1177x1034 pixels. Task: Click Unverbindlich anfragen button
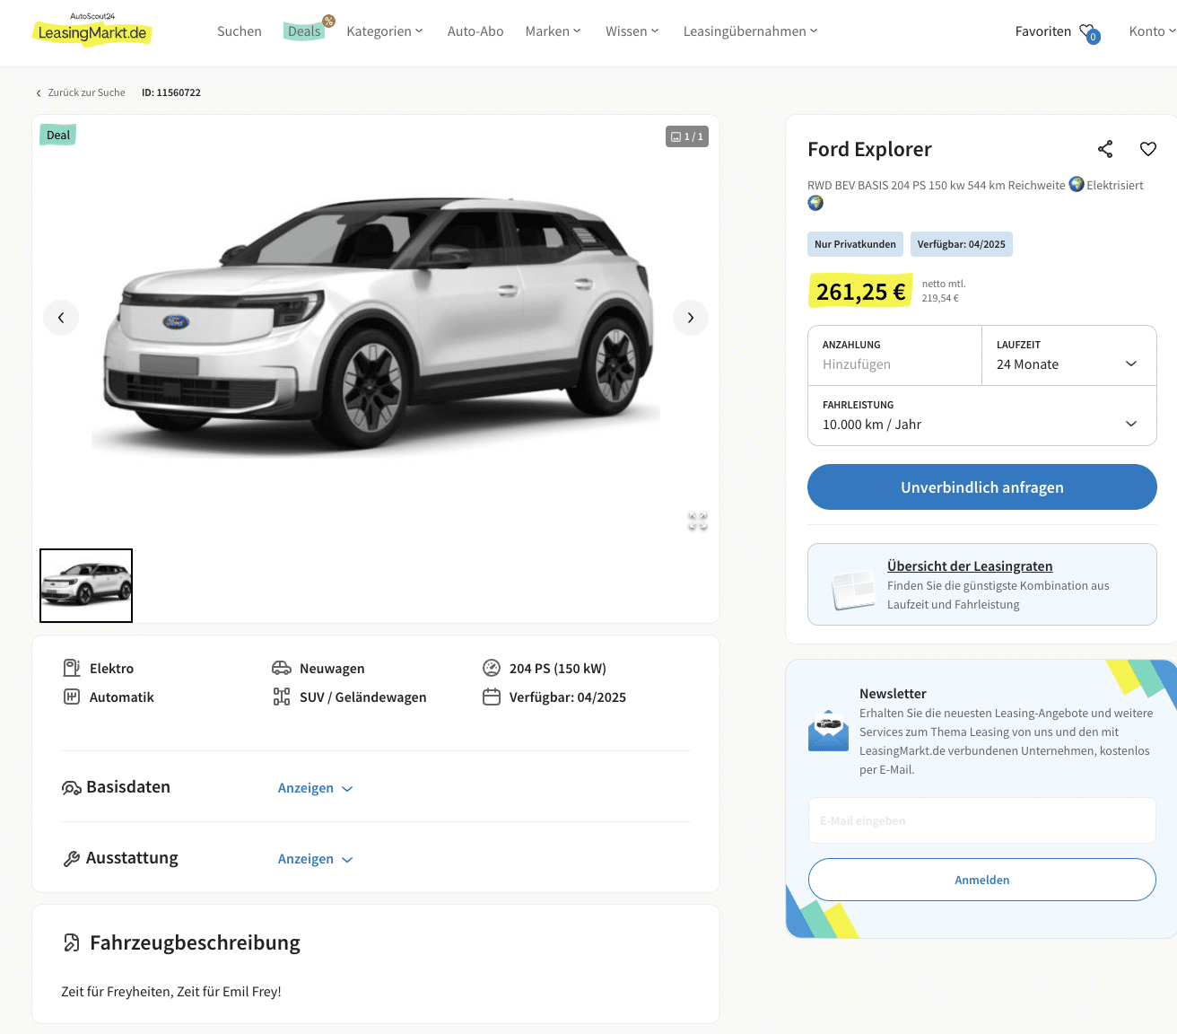[982, 487]
